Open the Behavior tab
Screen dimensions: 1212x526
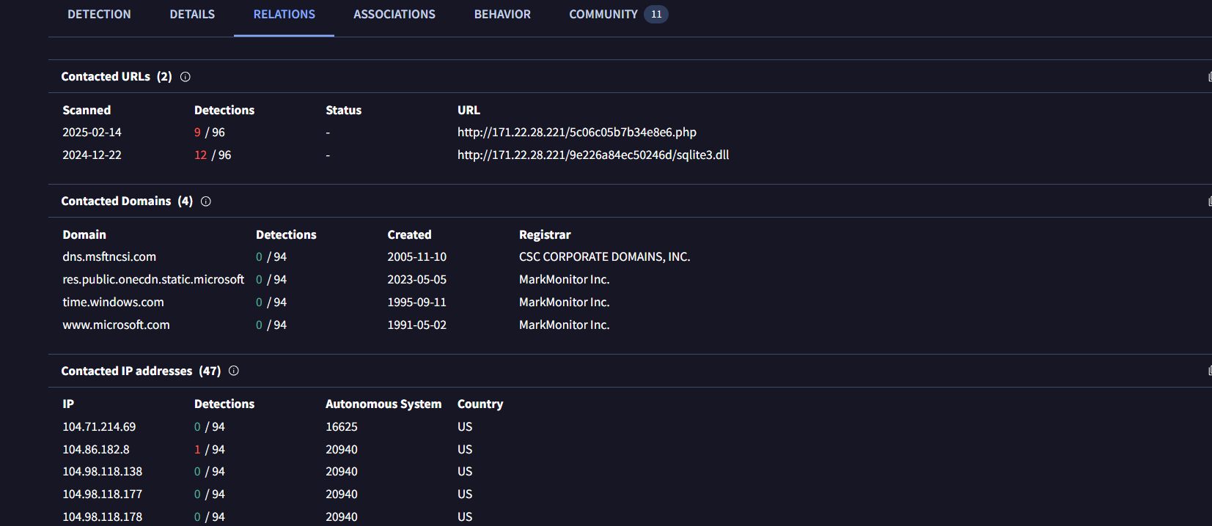click(502, 15)
